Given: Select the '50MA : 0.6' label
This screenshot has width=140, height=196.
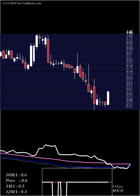Looking at the screenshot, I should coord(16,175).
